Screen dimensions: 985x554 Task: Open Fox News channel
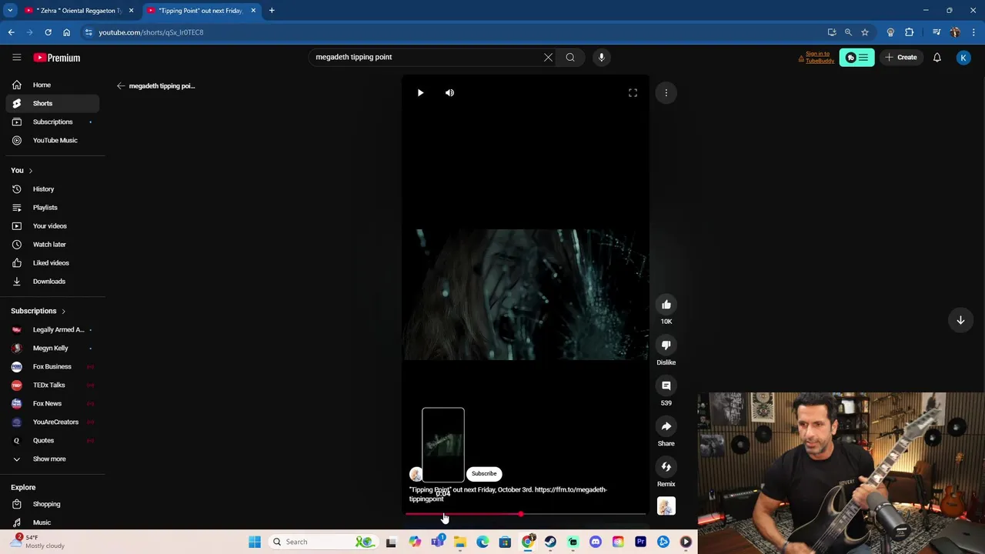(53, 403)
